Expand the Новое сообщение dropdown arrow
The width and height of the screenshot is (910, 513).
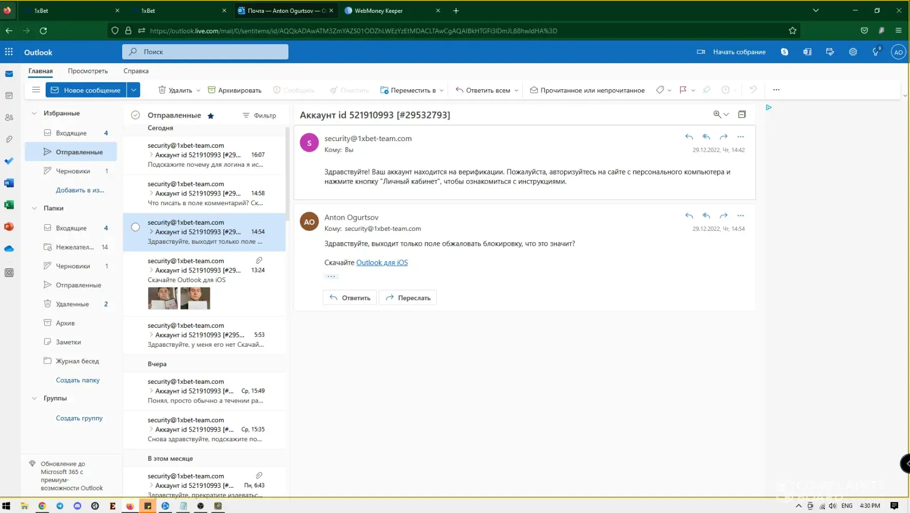point(133,90)
